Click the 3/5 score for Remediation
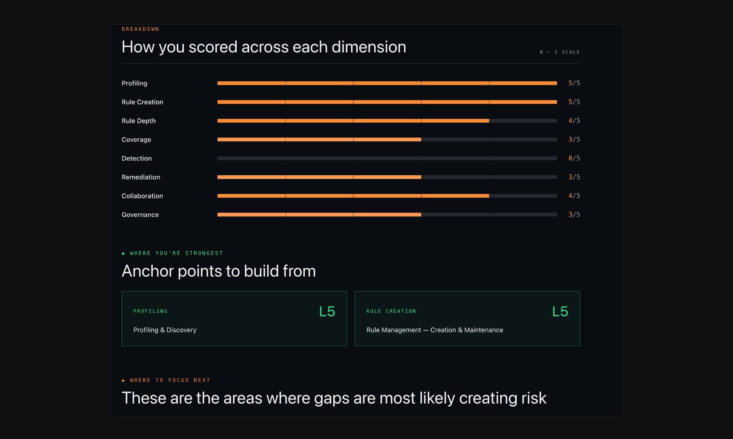Screen dimensions: 733x439 [x=574, y=177]
